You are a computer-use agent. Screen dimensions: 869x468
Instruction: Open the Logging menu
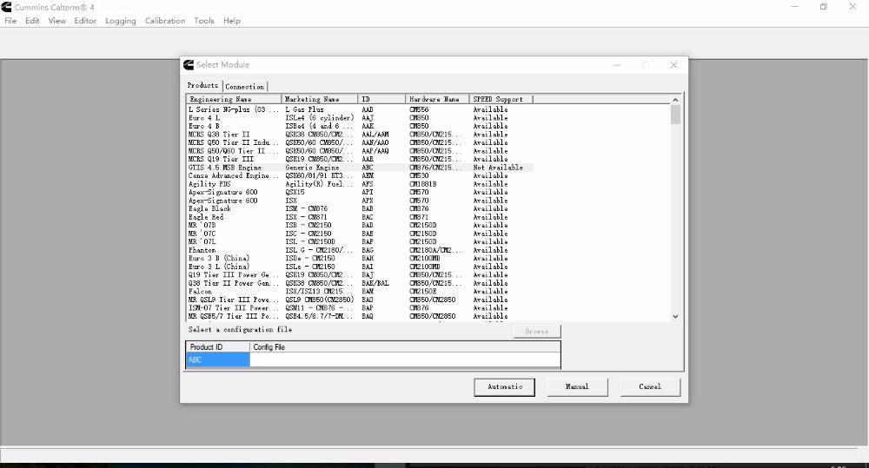tap(120, 21)
